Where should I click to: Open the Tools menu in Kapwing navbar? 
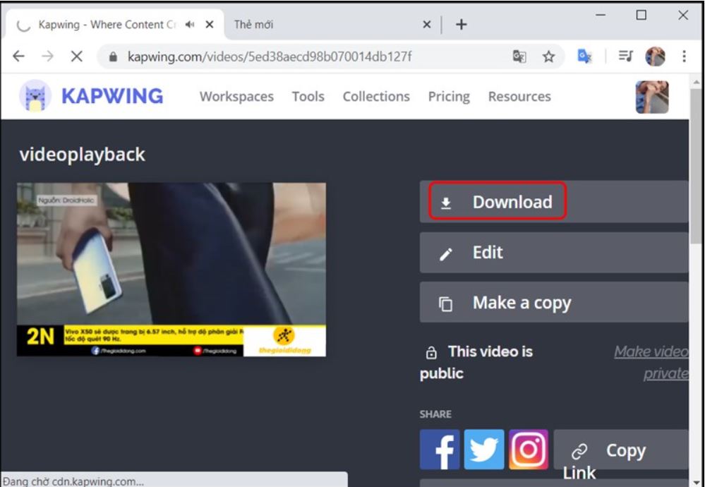(x=308, y=96)
